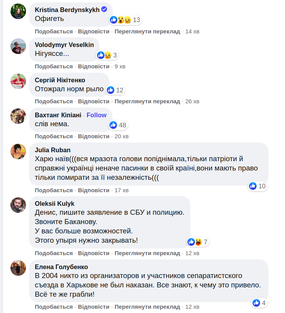
Task: Open Julia Ruban's profile avatar
Action: [x=18, y=151]
